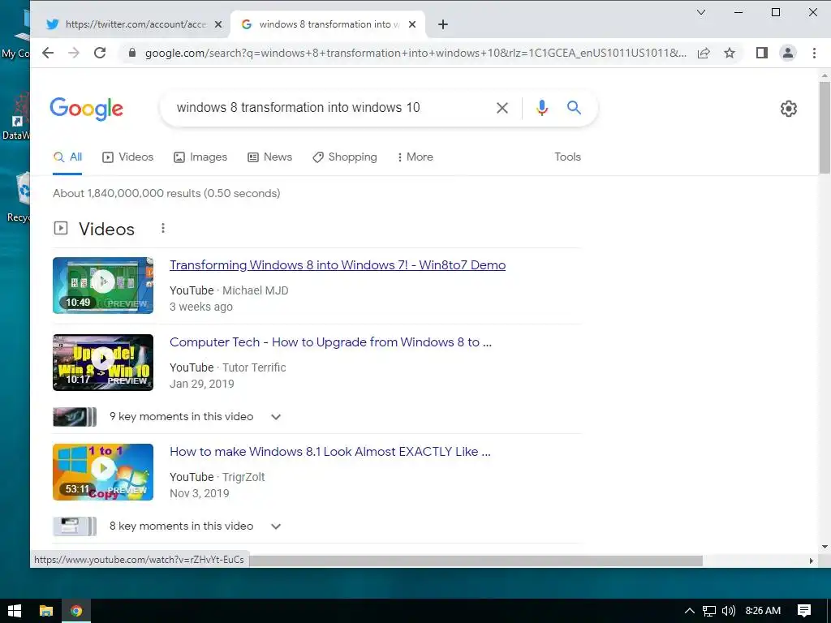Click About 1,840,000,000 results text
Screen dimensions: 831x623
(166, 193)
